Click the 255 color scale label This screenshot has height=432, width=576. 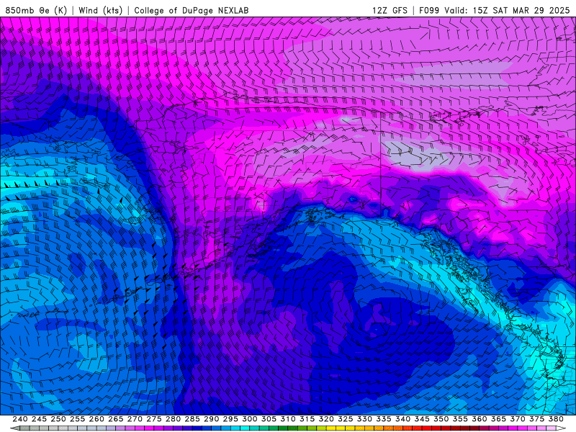point(77,419)
